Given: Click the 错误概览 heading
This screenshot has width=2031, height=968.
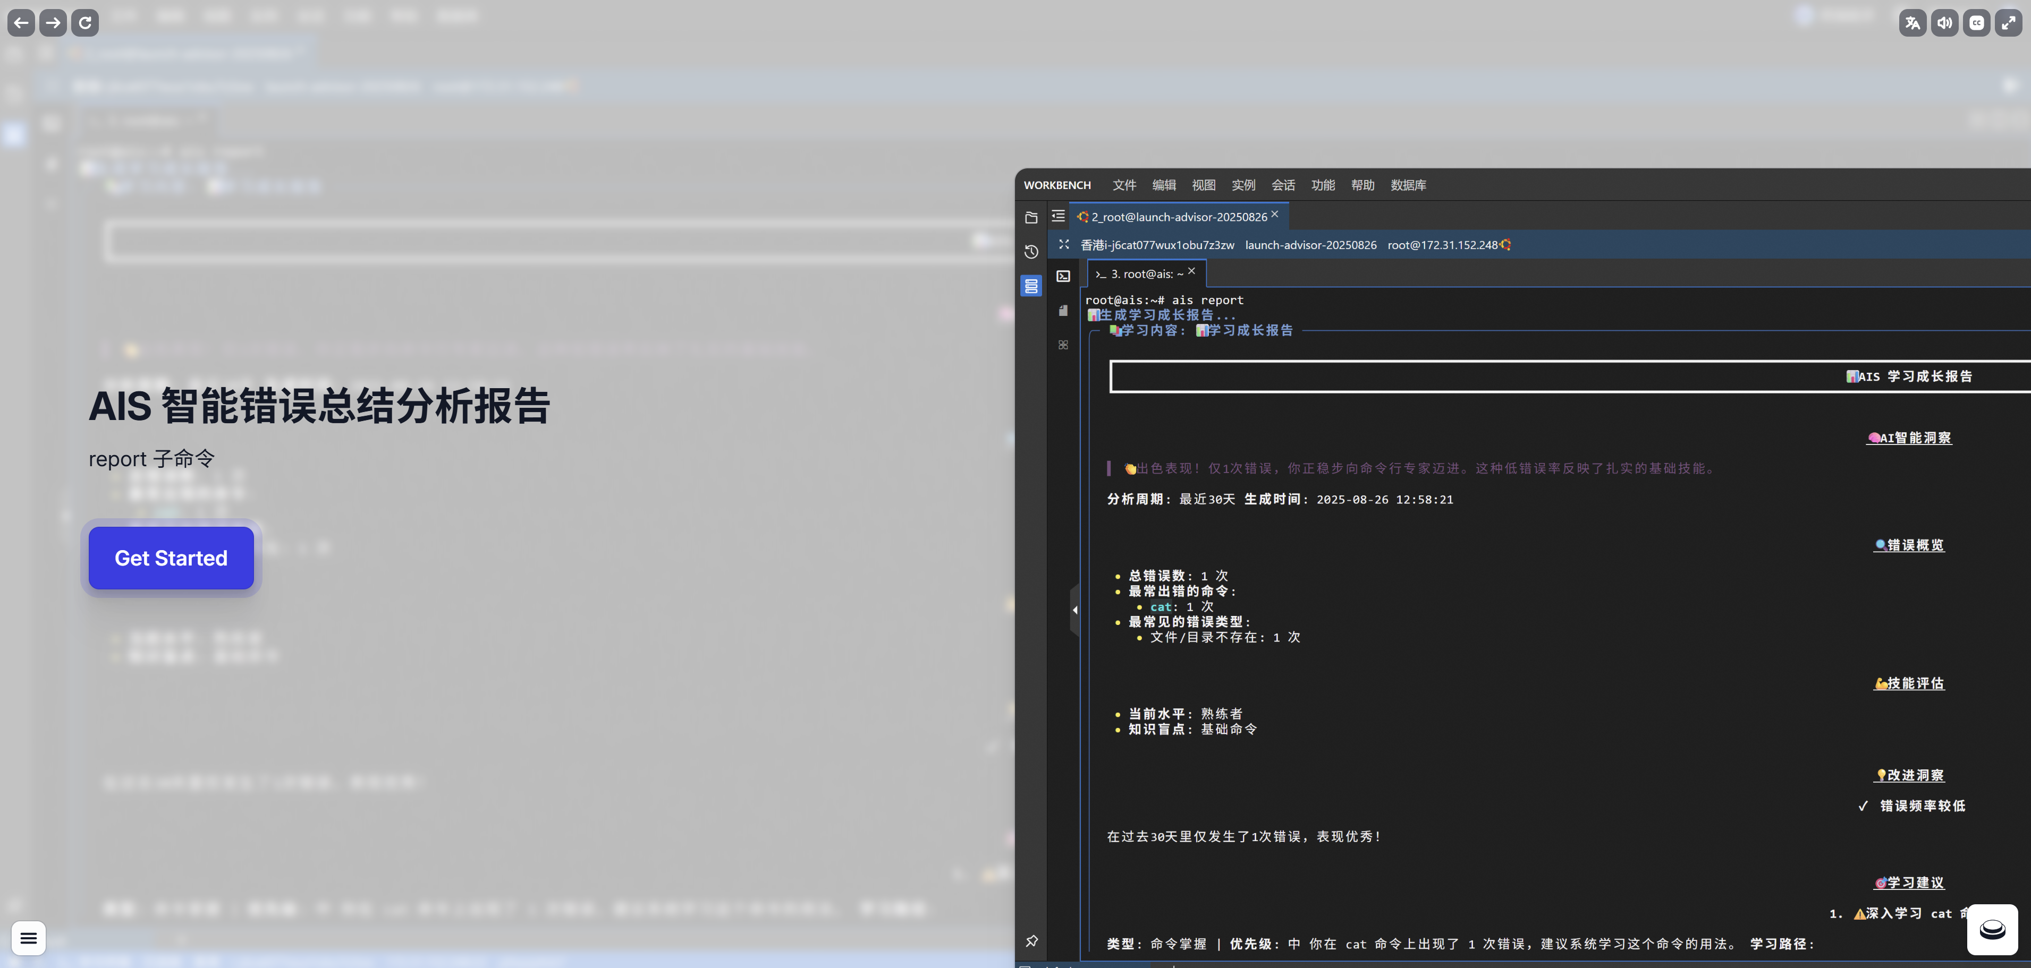Looking at the screenshot, I should click(x=1909, y=545).
